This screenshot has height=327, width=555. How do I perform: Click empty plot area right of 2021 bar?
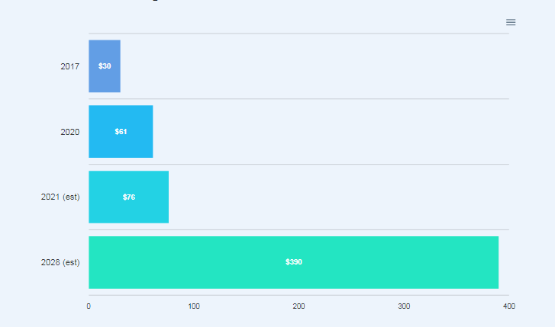tap(339, 197)
